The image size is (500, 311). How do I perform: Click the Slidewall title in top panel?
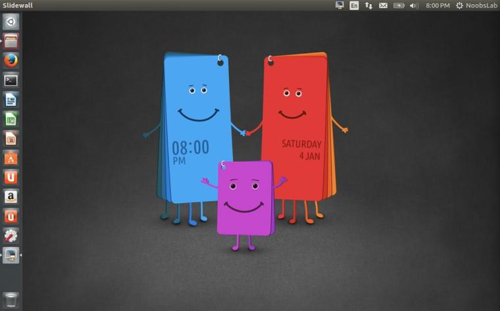(18, 5)
